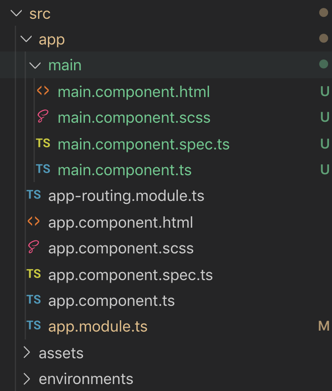Click the modified M badge on app.module.ts

324,326
